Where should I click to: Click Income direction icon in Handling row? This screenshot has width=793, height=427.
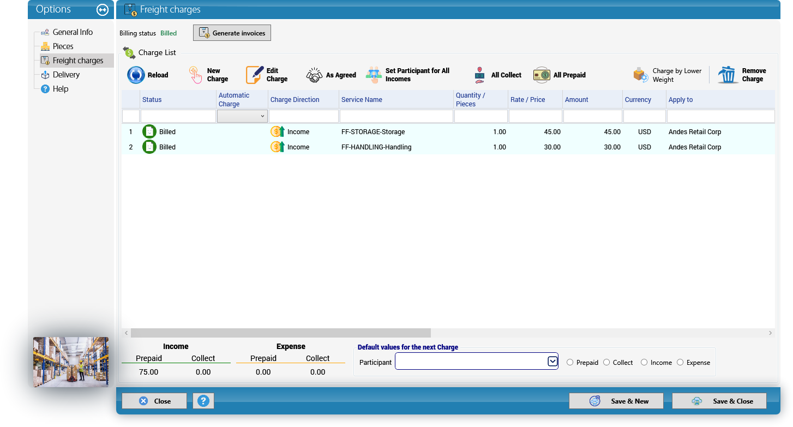278,147
